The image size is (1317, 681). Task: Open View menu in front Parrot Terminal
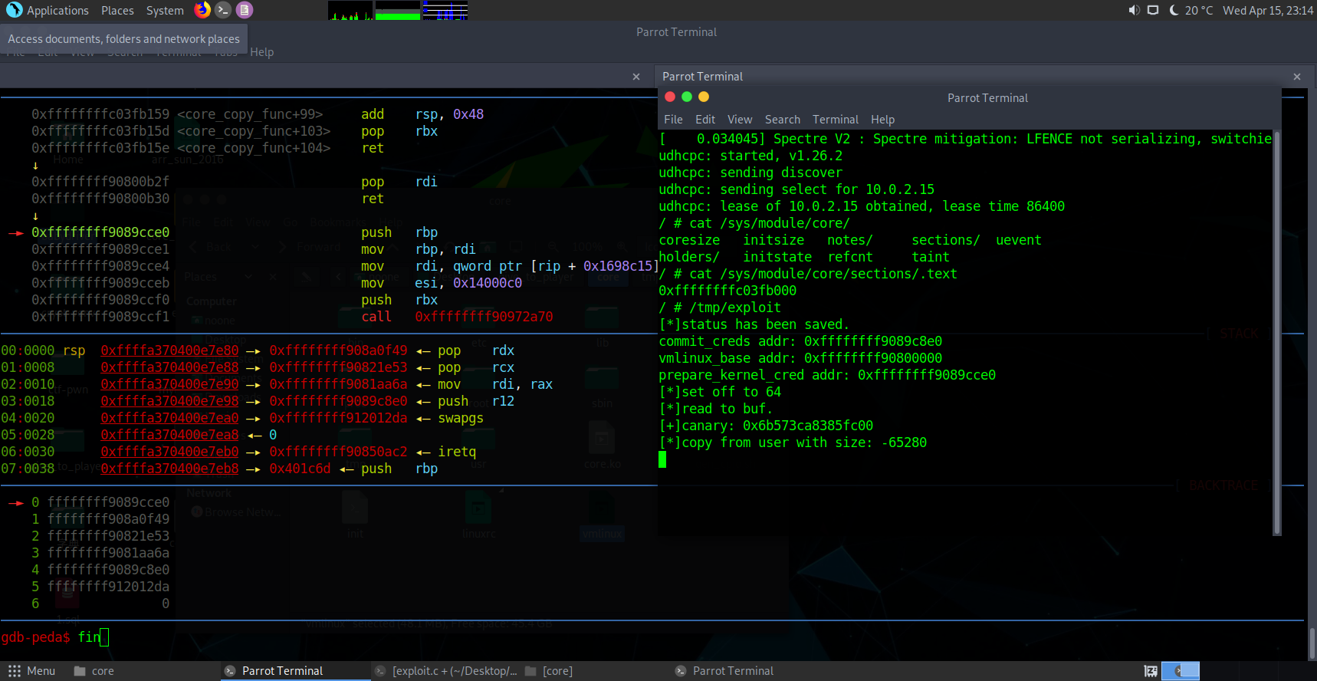tap(740, 120)
